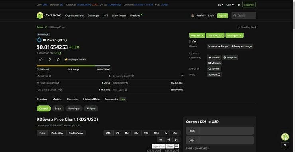Switch chart to line chart icon

click(x=161, y=140)
